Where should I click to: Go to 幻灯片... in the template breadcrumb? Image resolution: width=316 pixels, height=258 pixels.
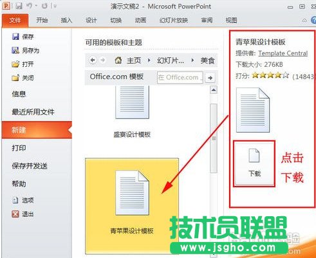click(x=171, y=60)
